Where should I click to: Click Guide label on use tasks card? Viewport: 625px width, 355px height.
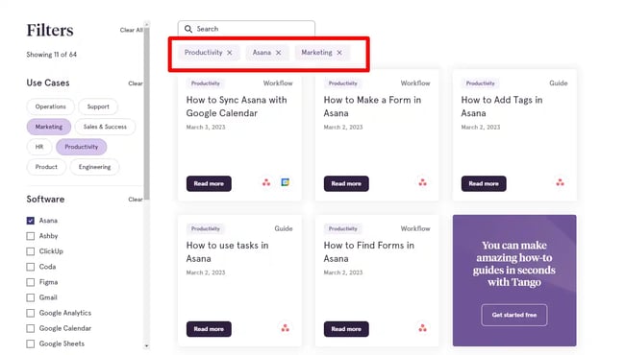point(284,228)
